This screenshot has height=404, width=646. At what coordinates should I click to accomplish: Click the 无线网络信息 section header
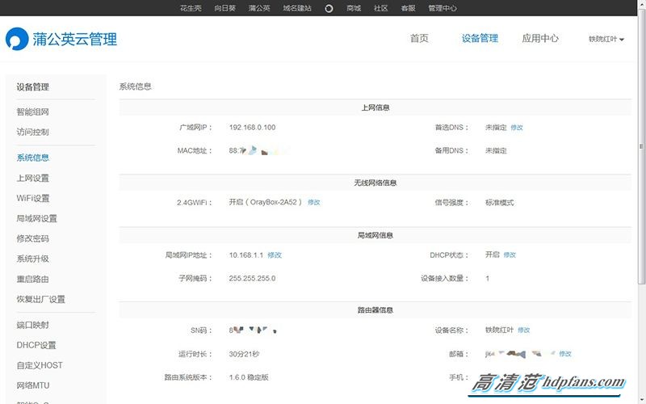[x=375, y=183]
